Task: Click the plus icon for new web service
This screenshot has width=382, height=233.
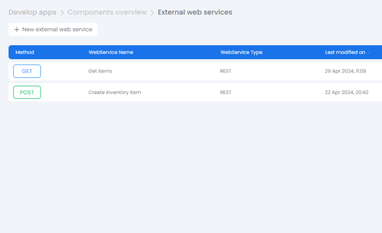Action: (x=16, y=29)
